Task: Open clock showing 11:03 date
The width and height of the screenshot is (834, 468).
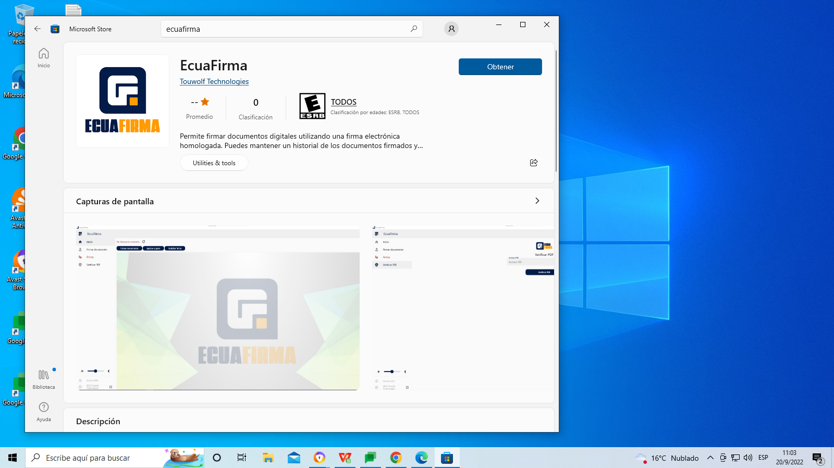Action: [790, 458]
